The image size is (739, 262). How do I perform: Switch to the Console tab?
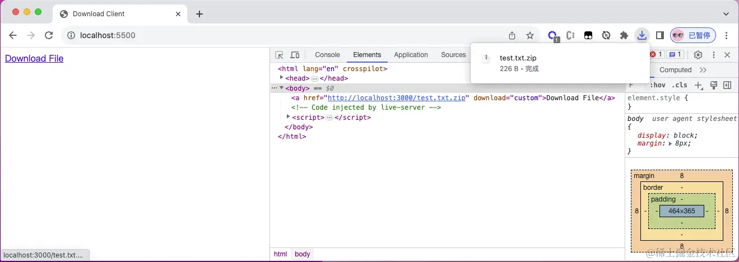tap(328, 55)
